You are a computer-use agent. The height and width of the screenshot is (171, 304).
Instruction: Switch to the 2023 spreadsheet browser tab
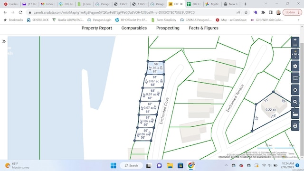click(x=194, y=4)
